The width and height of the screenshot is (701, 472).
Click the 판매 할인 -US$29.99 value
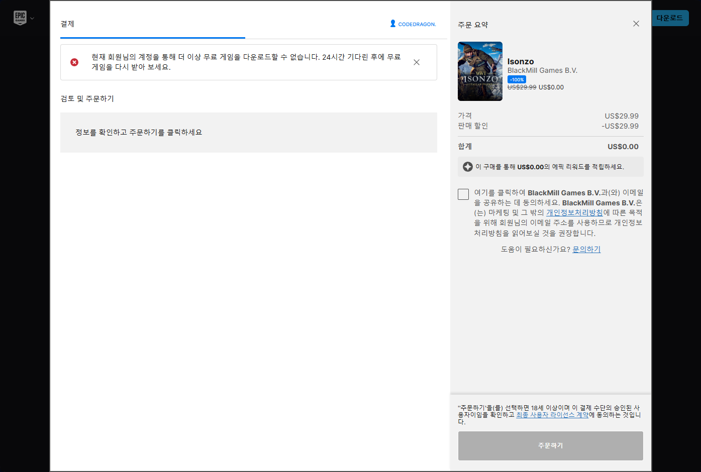tap(620, 126)
